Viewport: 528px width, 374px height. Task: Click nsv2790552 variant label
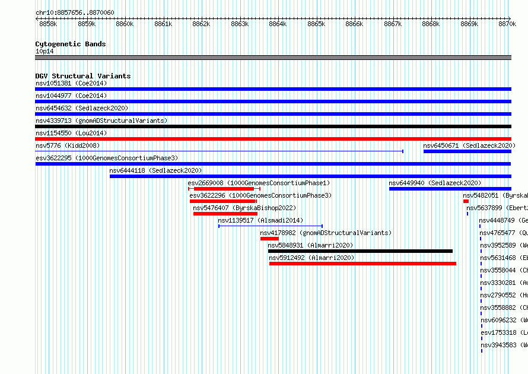(504, 295)
